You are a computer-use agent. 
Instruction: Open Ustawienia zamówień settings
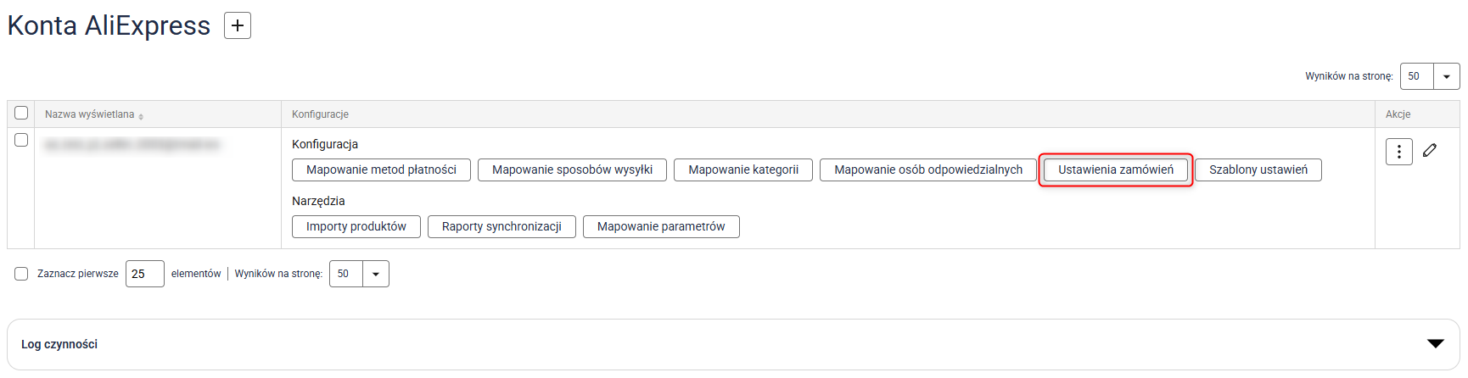(x=1115, y=170)
